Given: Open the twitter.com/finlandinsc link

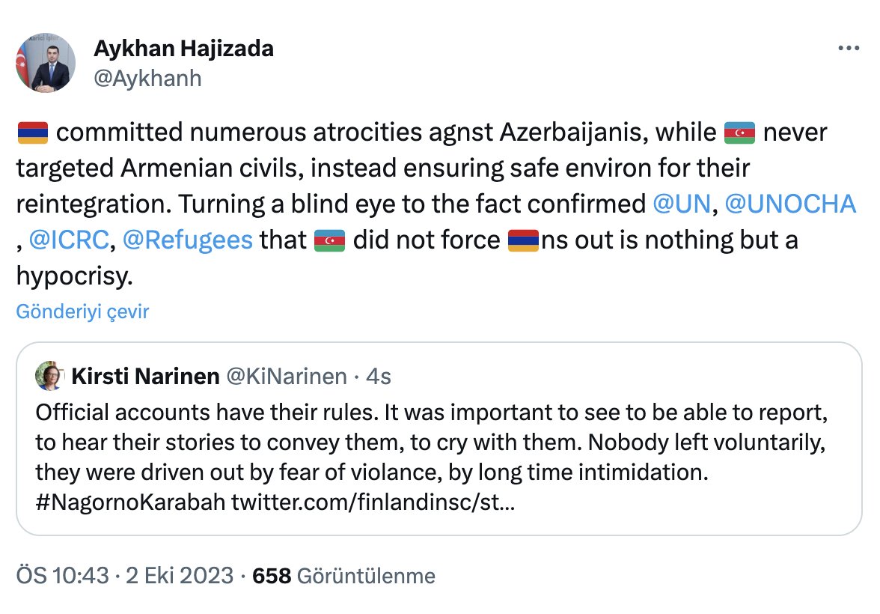Looking at the screenshot, I should tap(373, 502).
